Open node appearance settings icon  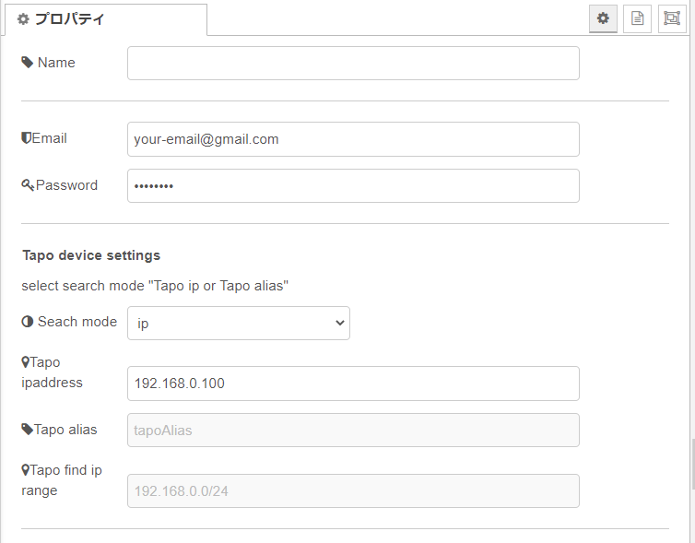point(671,18)
